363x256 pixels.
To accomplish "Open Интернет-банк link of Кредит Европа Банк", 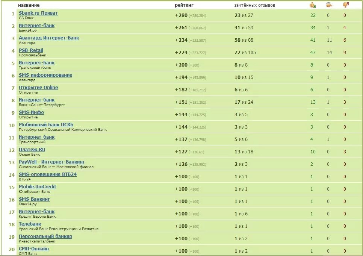I will pos(36,212).
